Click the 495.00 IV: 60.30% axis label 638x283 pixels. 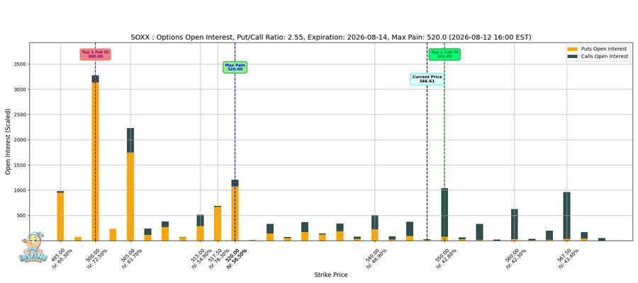click(62, 258)
